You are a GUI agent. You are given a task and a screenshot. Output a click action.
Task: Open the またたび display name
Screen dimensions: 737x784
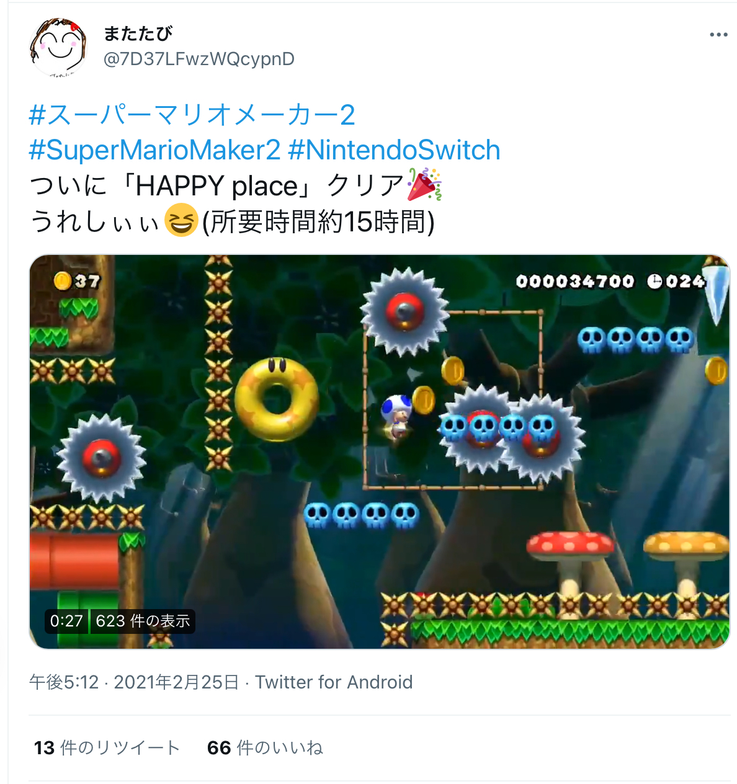[137, 33]
